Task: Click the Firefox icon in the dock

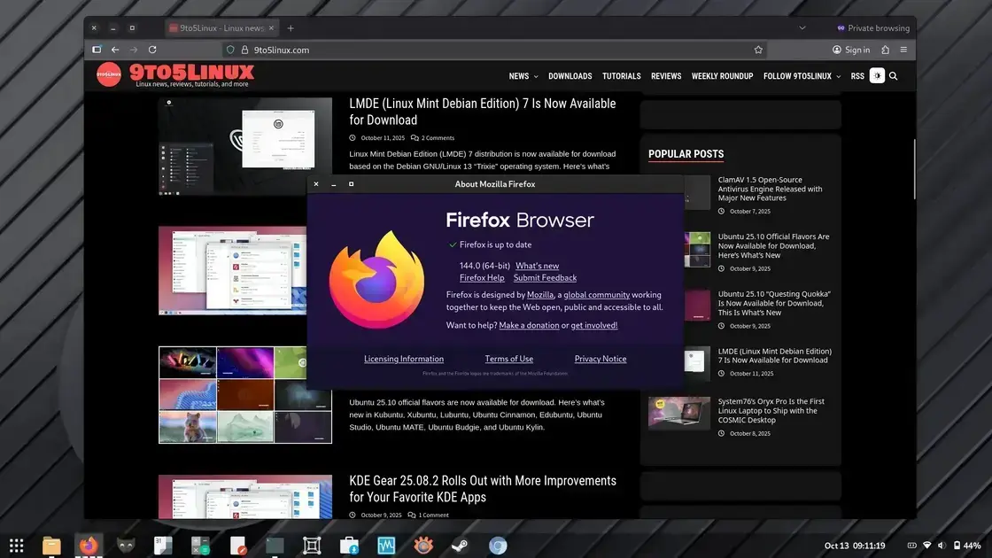Action: pos(89,546)
